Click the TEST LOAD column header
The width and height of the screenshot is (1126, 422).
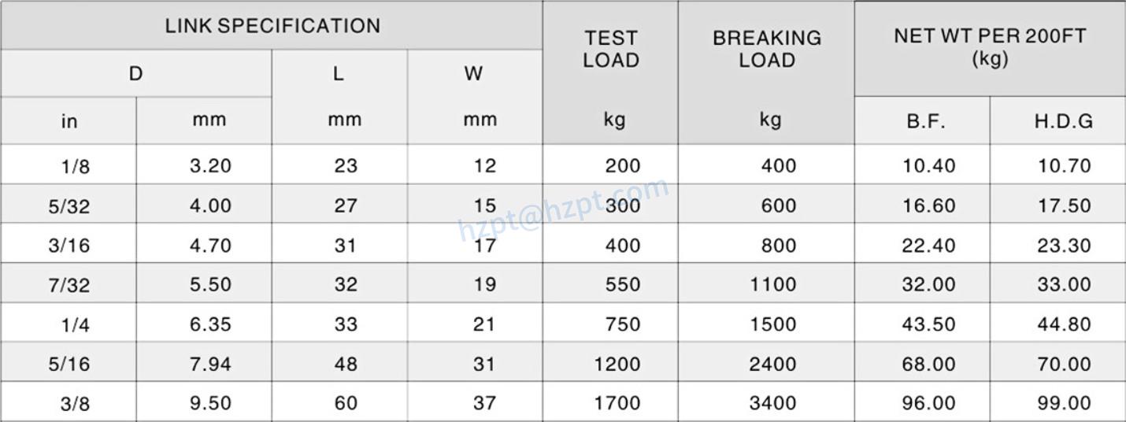tap(610, 49)
